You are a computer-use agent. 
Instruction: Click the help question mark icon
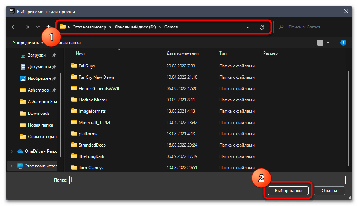[x=343, y=43]
